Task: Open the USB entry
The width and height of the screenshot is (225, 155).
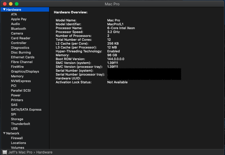Action: pos(14,129)
